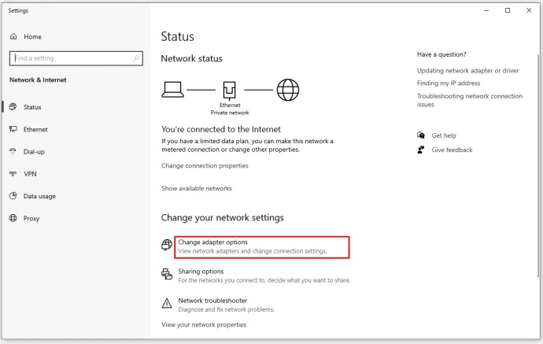This screenshot has height=344, width=543.
Task: Click the Give feedback icon
Action: pos(421,150)
